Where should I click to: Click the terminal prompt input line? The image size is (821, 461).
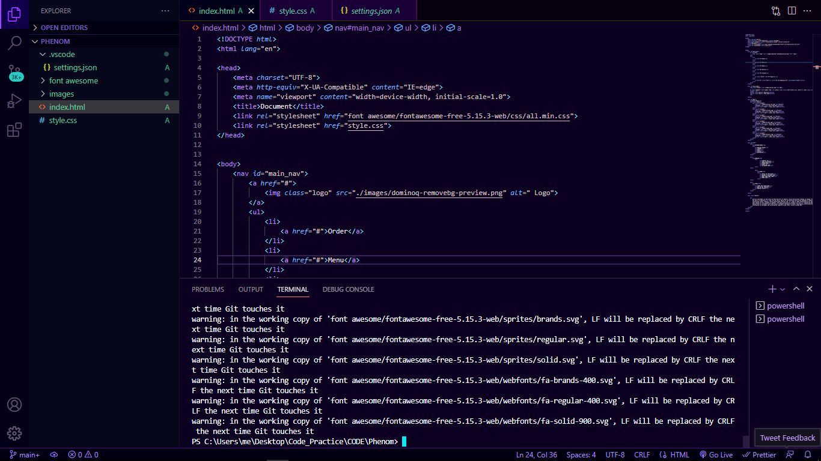pos(299,442)
